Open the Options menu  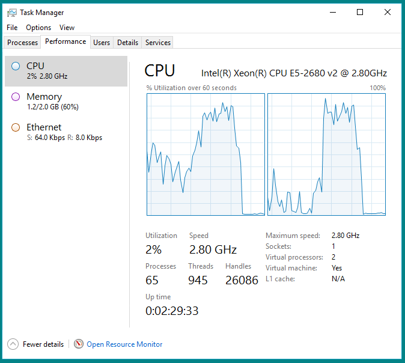pyautogui.click(x=38, y=28)
